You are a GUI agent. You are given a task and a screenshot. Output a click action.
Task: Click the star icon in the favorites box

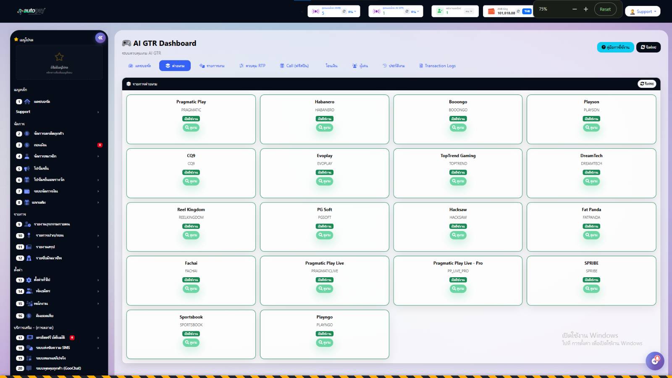pos(59,57)
